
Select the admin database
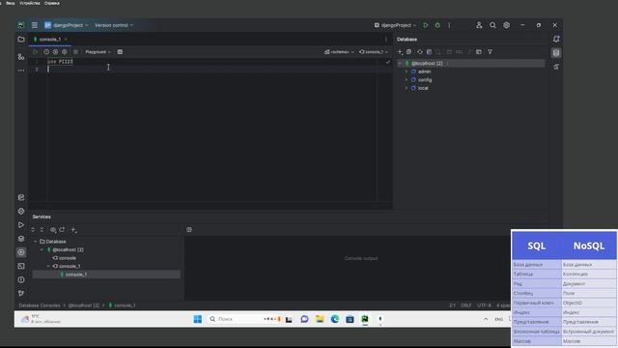tap(425, 72)
